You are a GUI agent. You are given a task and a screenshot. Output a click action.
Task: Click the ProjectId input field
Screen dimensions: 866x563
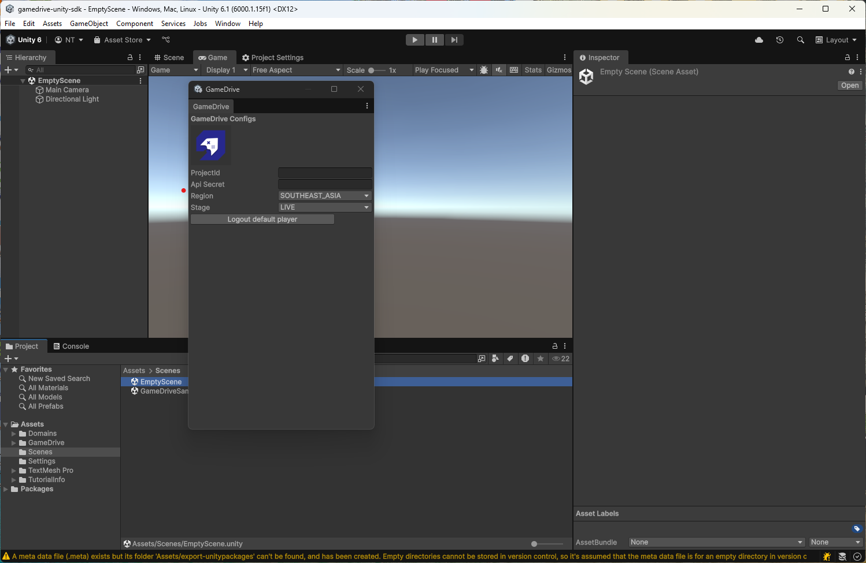pos(324,172)
